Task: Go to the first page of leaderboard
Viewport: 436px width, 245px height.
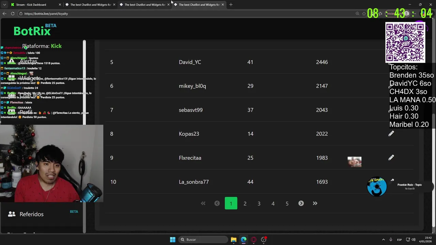Action: pyautogui.click(x=203, y=203)
